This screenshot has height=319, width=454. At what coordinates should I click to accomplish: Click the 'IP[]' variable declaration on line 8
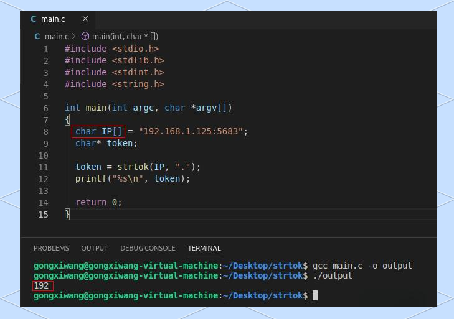[111, 132]
